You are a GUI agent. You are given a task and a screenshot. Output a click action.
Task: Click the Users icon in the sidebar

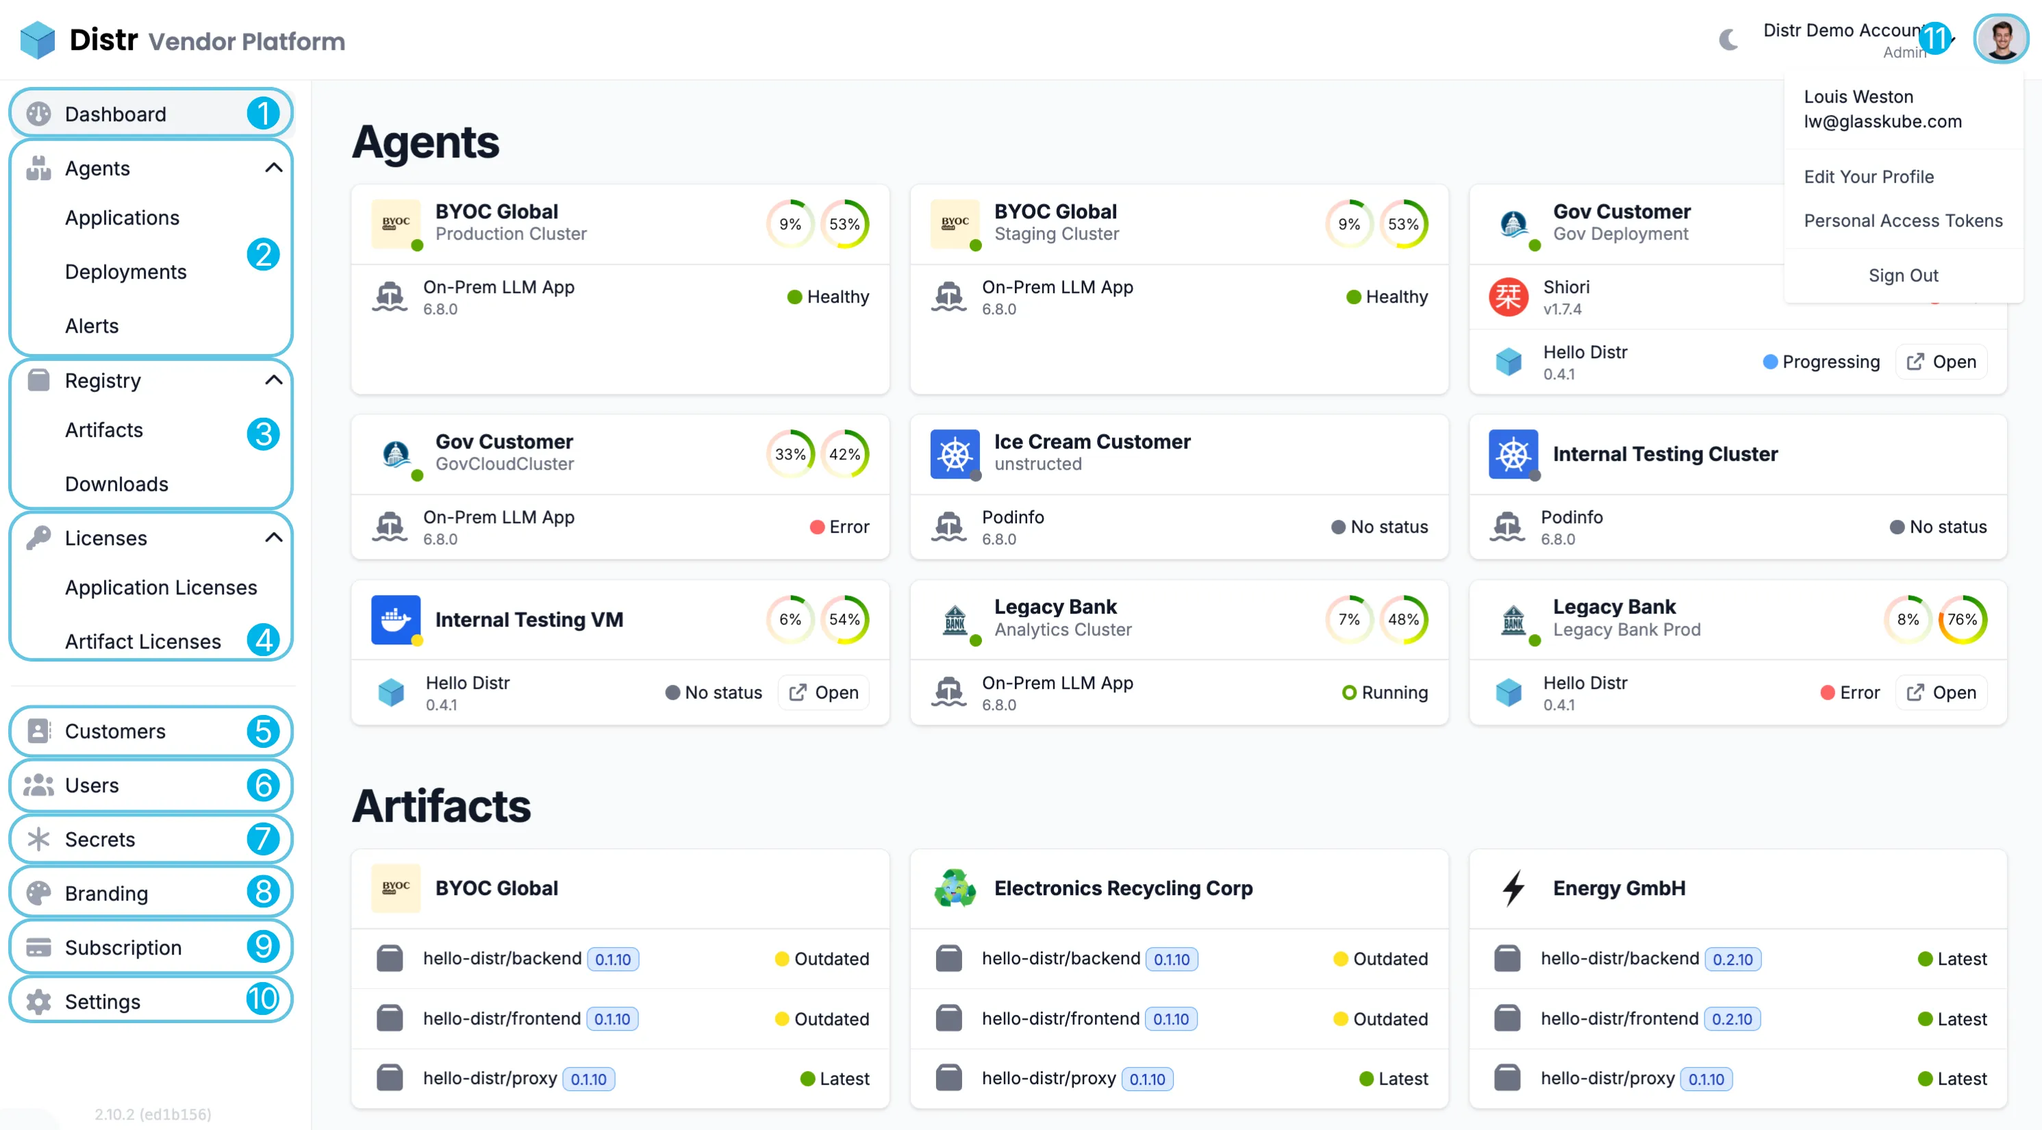click(x=38, y=785)
